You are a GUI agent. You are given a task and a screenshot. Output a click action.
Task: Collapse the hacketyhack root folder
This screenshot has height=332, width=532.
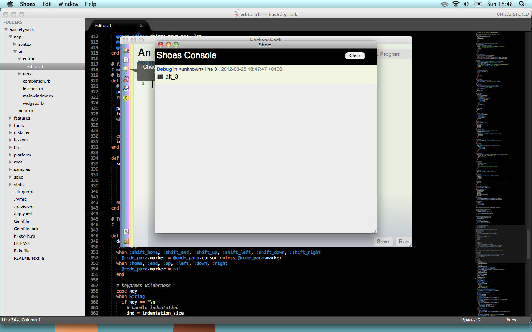point(6,30)
